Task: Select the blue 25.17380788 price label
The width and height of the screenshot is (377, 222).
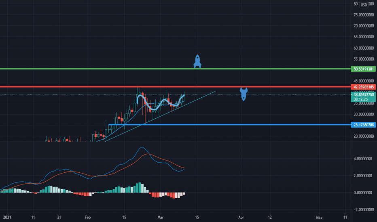Action: click(363, 125)
